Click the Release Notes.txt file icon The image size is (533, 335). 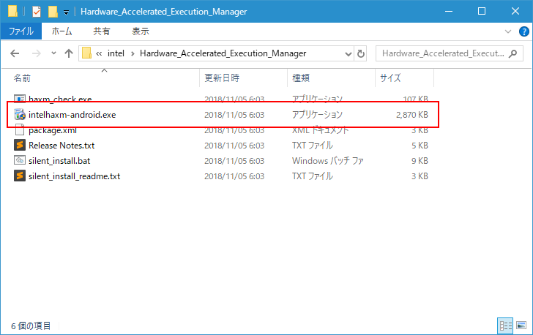(x=20, y=146)
